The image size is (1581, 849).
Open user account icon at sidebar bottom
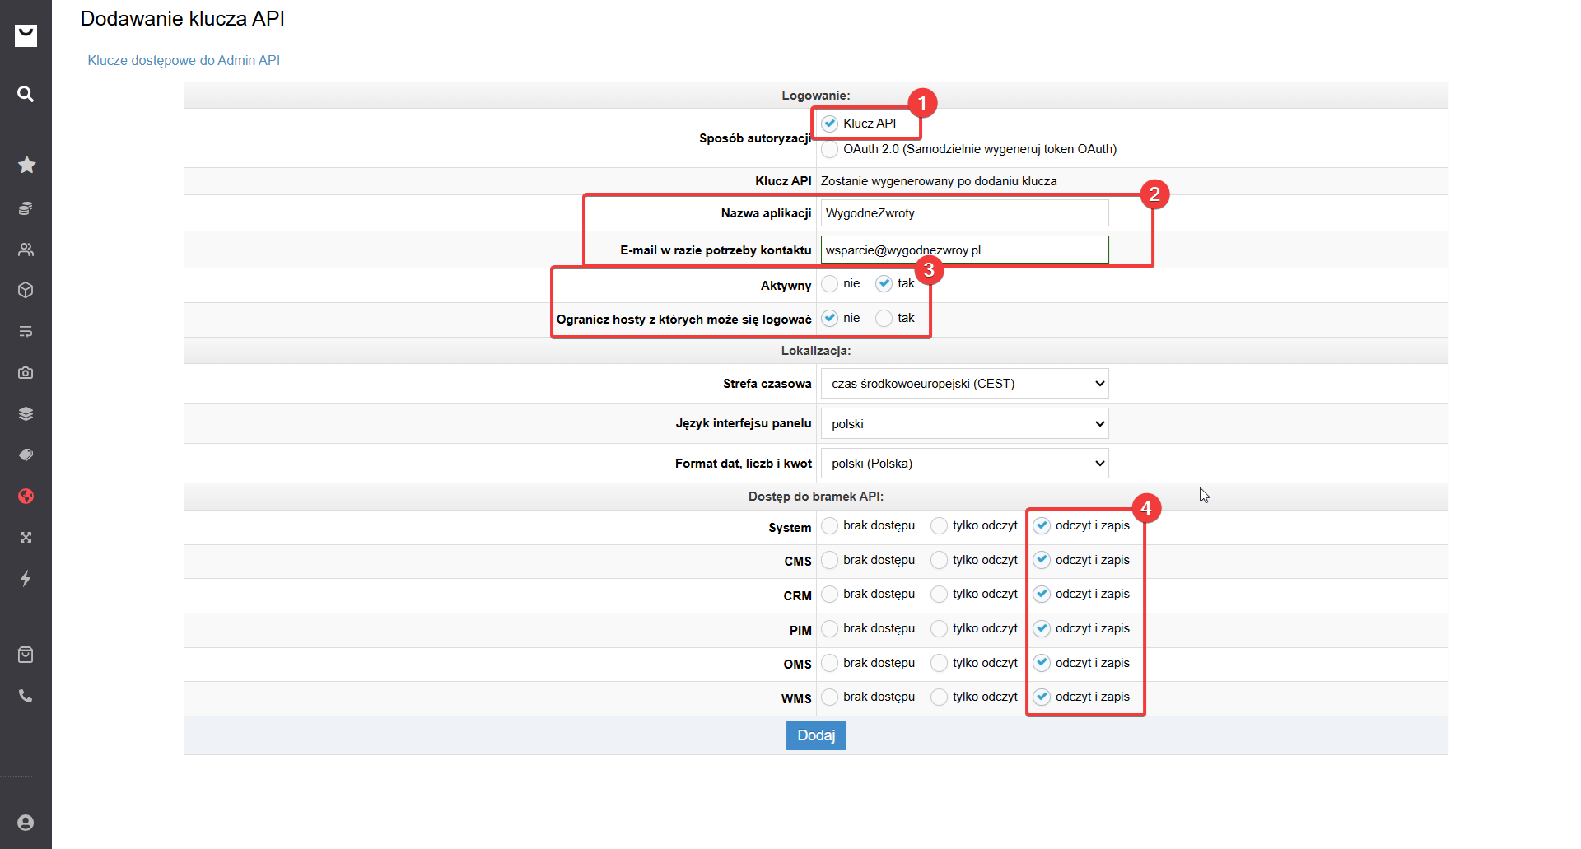(x=26, y=822)
